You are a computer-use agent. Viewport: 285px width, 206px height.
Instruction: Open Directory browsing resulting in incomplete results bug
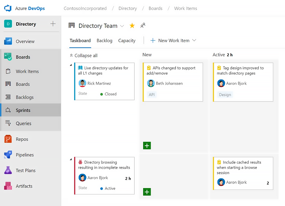pyautogui.click(x=104, y=165)
